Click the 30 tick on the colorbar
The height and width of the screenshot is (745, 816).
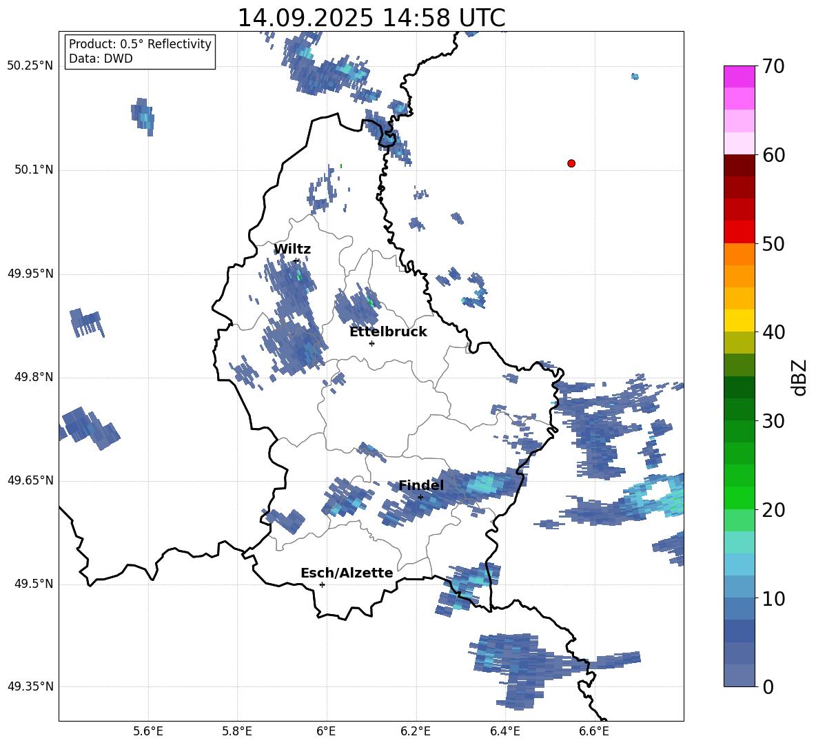(x=773, y=421)
